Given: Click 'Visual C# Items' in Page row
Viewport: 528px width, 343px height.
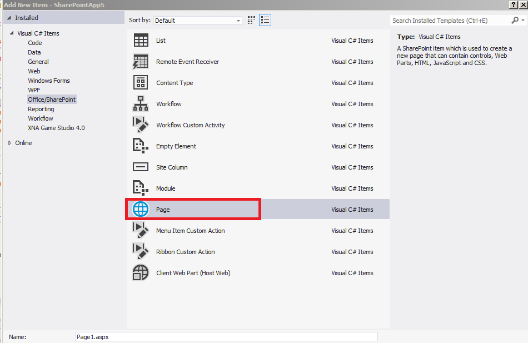Looking at the screenshot, I should tap(352, 210).
